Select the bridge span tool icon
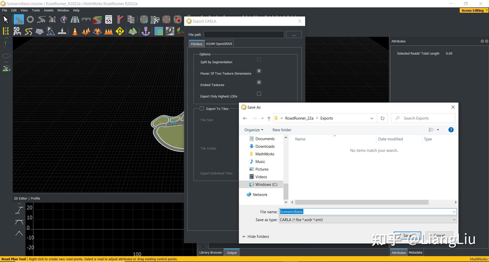489x262 pixels. [86, 20]
